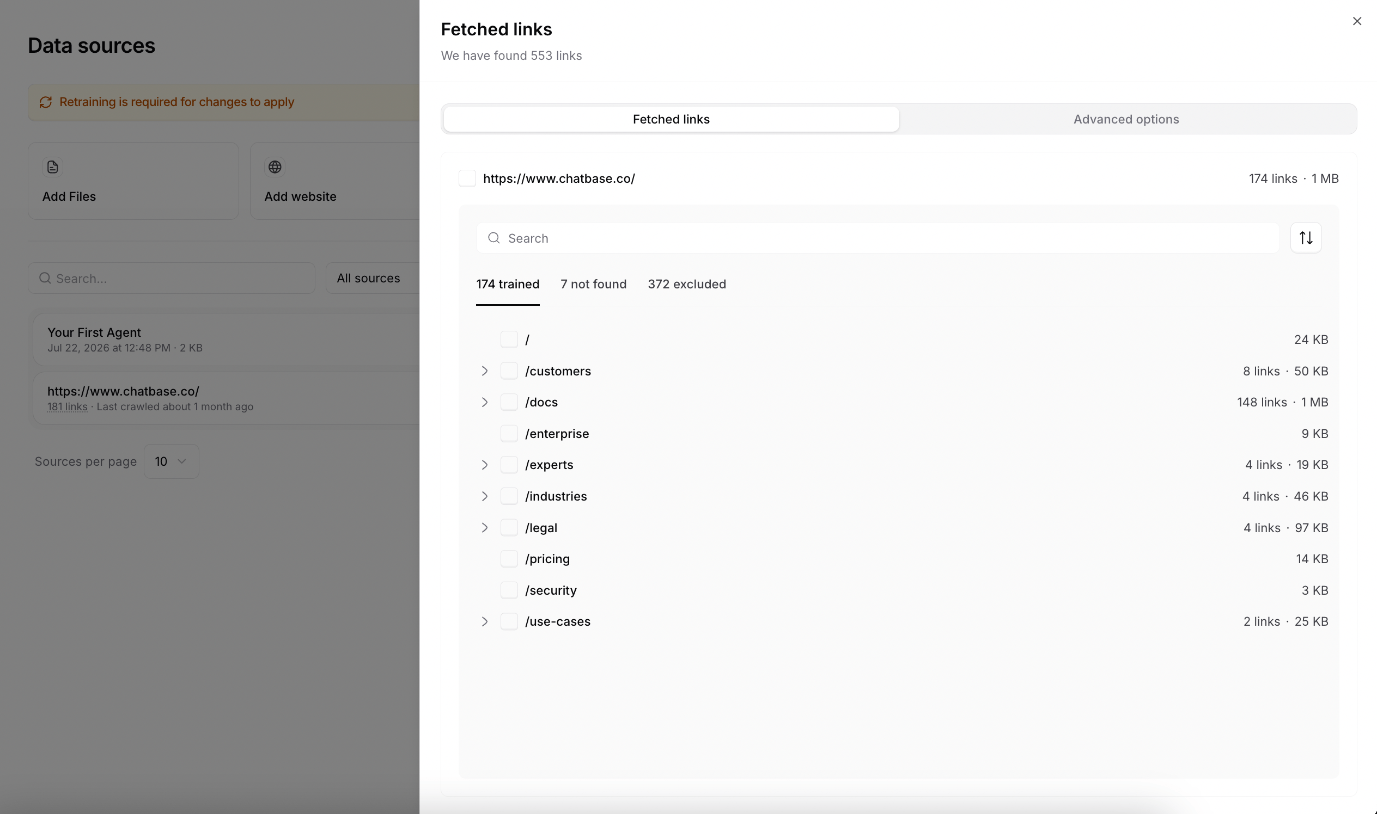
Task: Click the Add website globe icon
Action: (275, 166)
